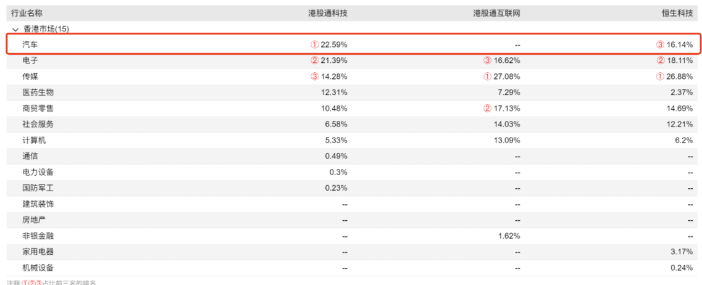This screenshot has height=285, width=702.
Task: Open the 国防军工 row label
Action: point(38,188)
